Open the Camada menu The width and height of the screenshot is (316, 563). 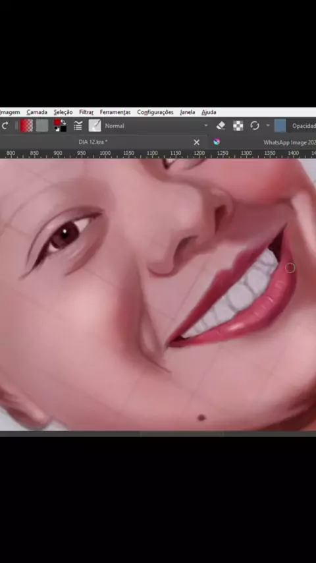(x=37, y=112)
